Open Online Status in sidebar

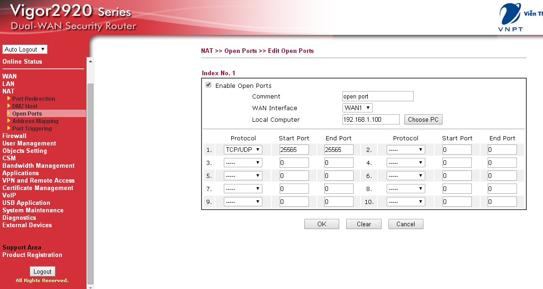(22, 61)
